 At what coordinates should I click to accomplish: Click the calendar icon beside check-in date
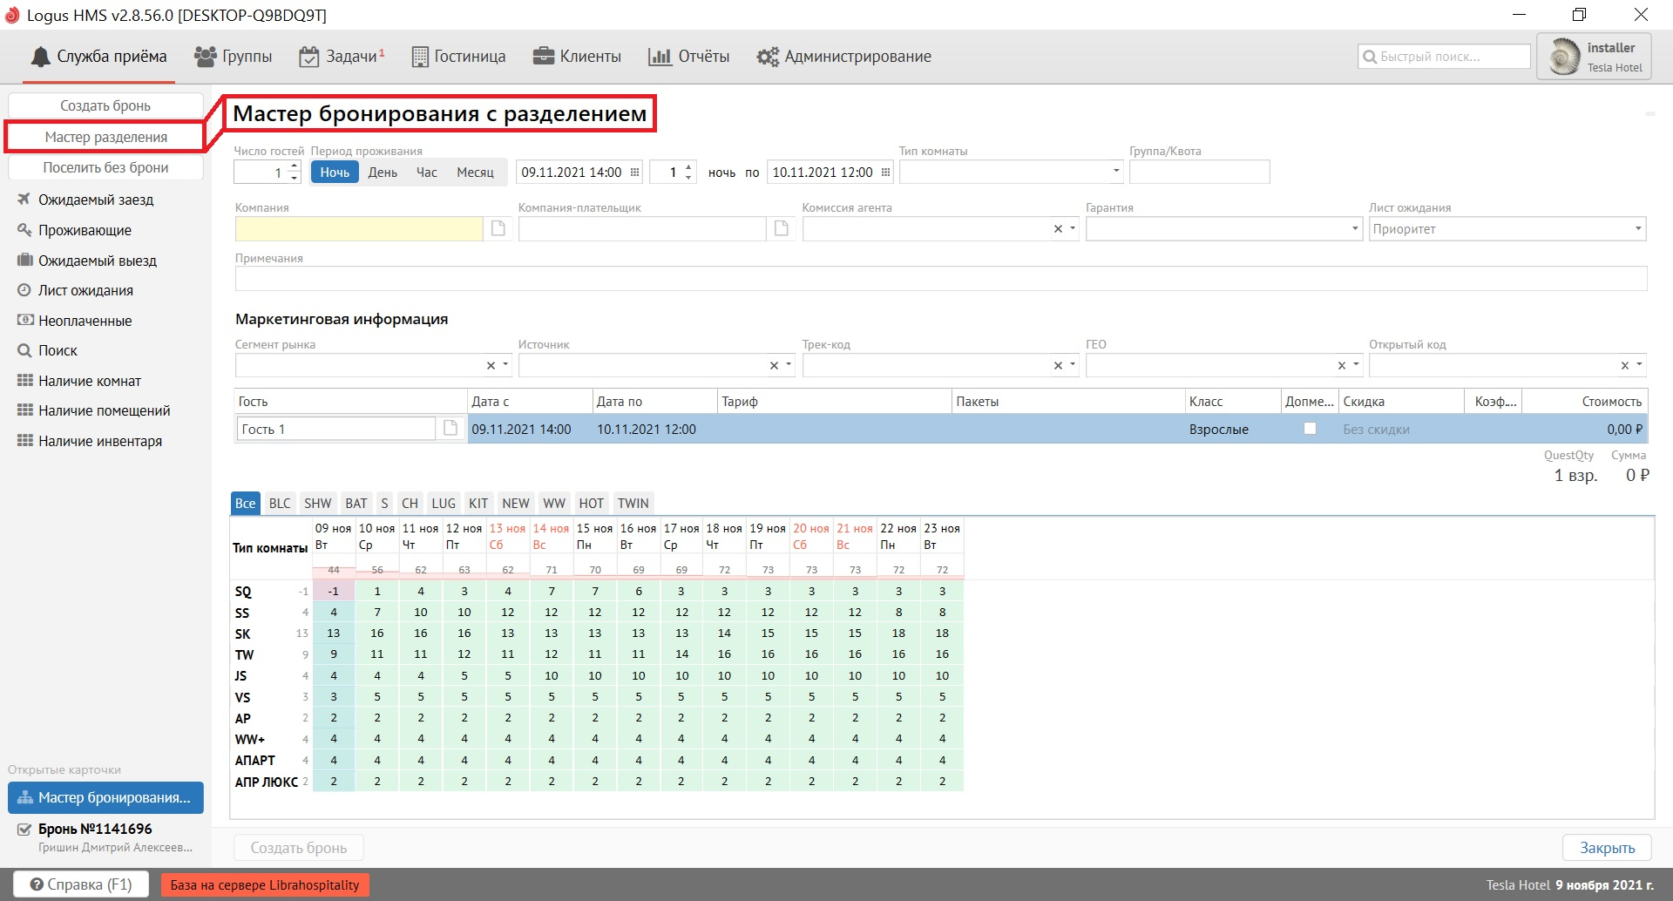(634, 173)
